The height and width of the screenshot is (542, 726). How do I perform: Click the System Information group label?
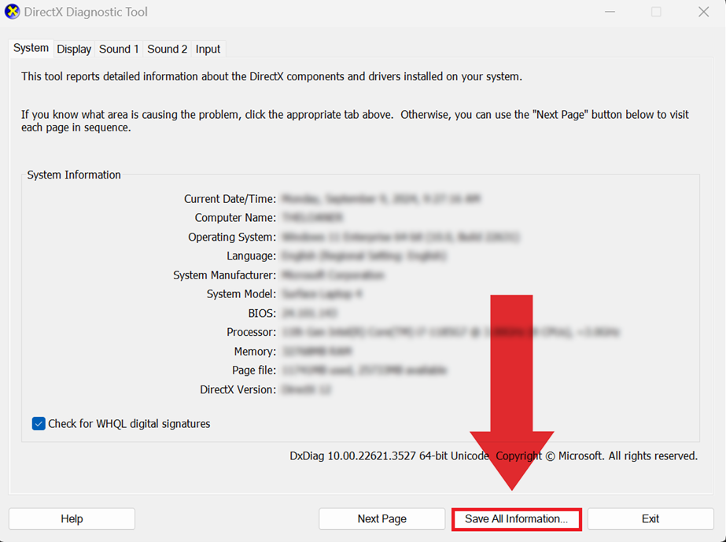[x=74, y=175]
